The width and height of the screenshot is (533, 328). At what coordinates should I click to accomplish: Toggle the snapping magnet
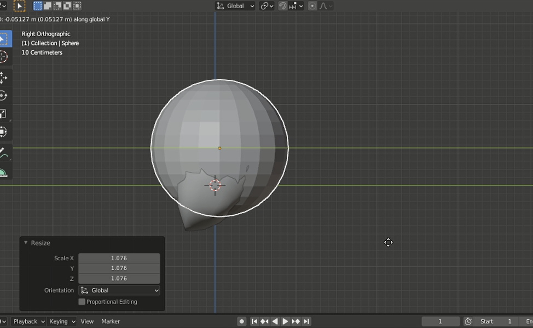click(282, 6)
